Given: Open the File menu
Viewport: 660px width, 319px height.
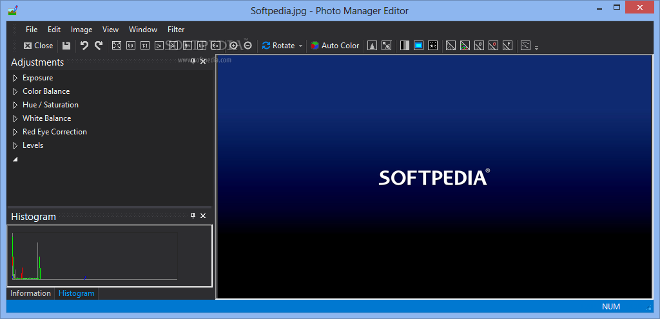Looking at the screenshot, I should pyautogui.click(x=32, y=30).
